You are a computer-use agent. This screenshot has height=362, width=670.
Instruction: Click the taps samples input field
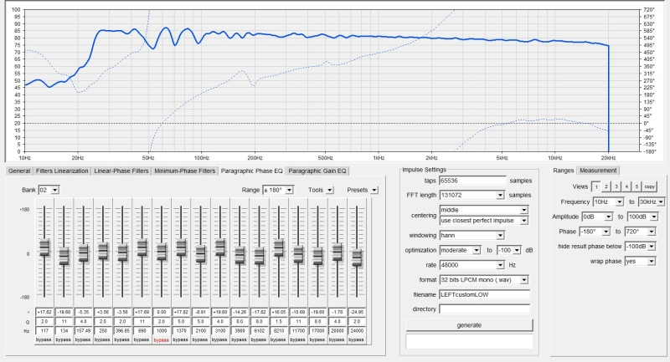click(473, 180)
